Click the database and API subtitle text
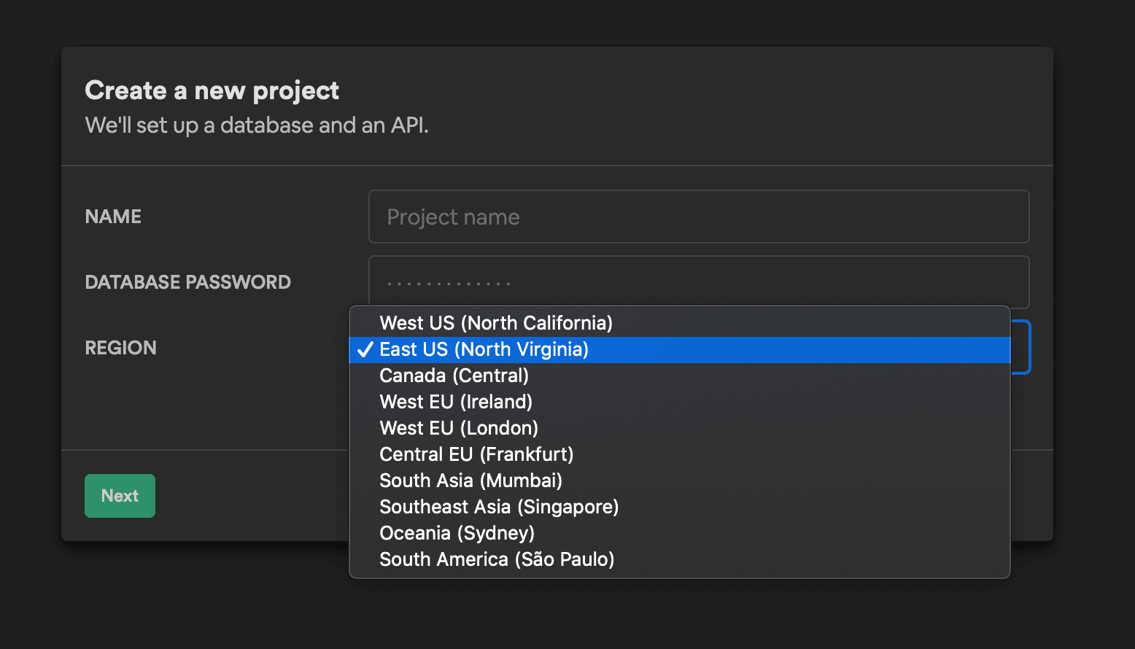This screenshot has height=649, width=1135. coord(256,125)
